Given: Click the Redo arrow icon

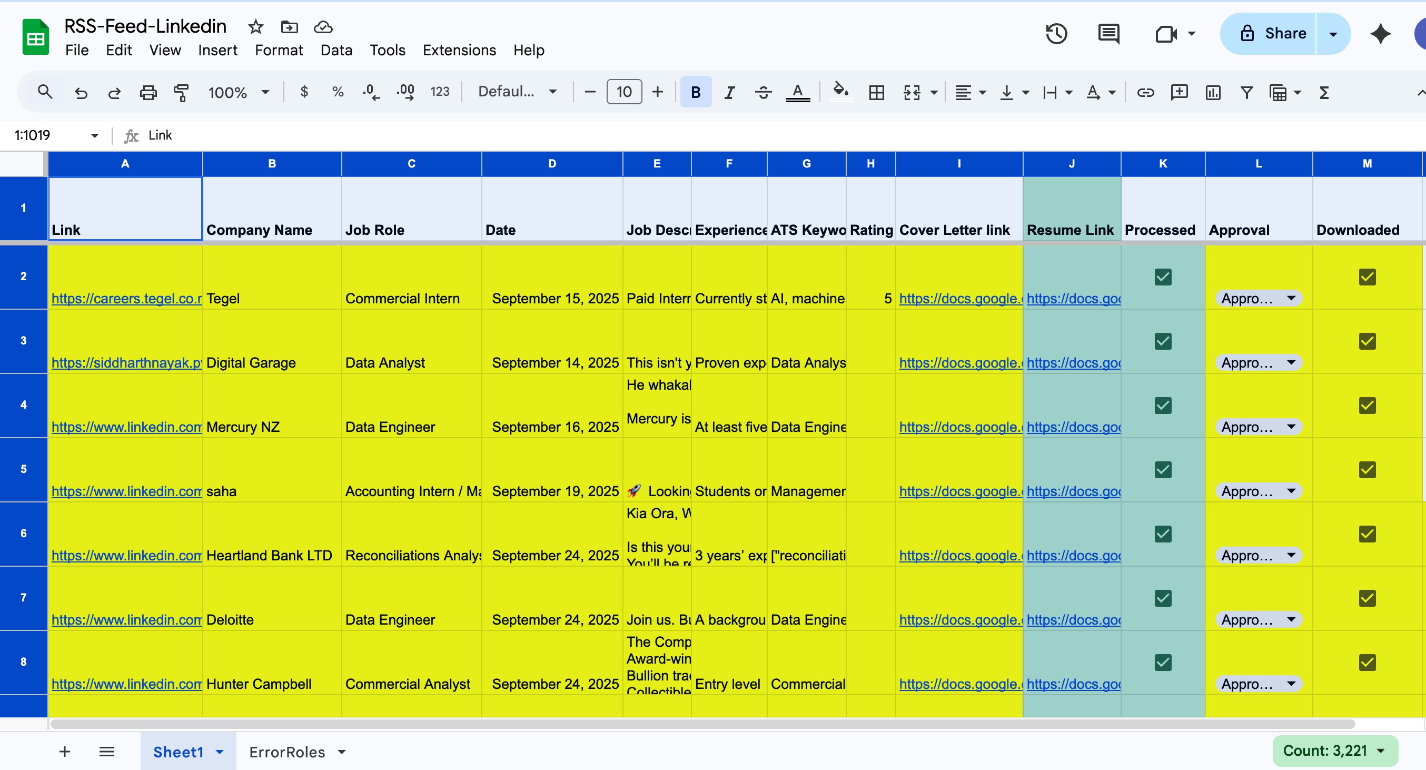Looking at the screenshot, I should (x=115, y=93).
